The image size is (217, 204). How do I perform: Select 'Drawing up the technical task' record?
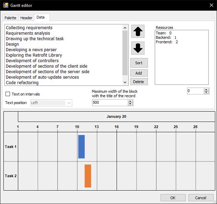point(64,39)
